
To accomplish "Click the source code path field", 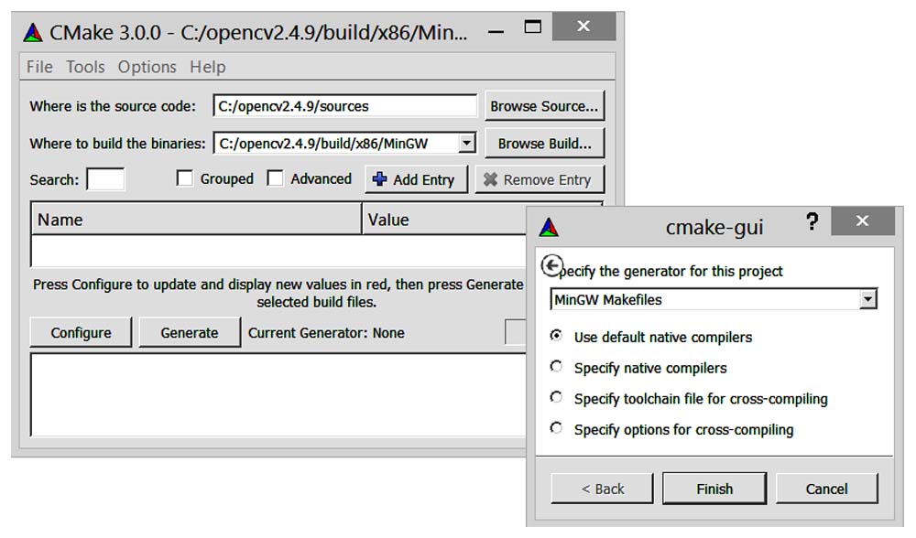I will 345,106.
